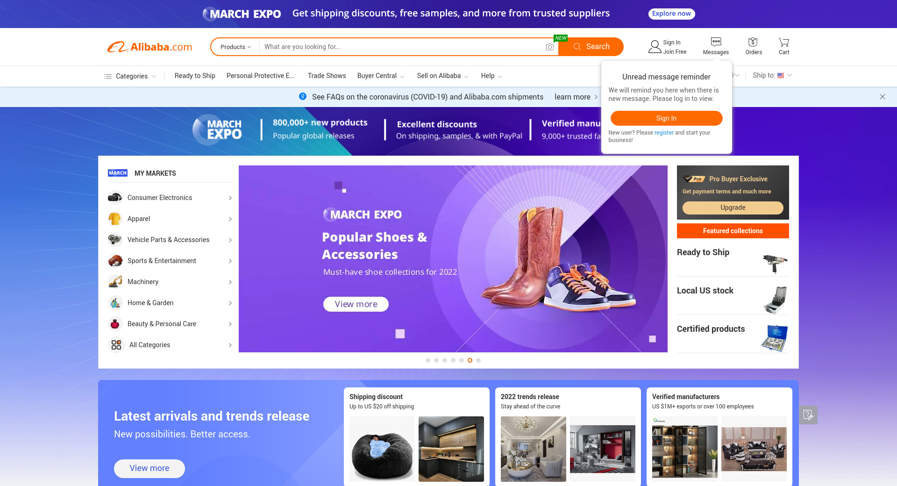Open the feedback edit icon at right edge

point(808,415)
